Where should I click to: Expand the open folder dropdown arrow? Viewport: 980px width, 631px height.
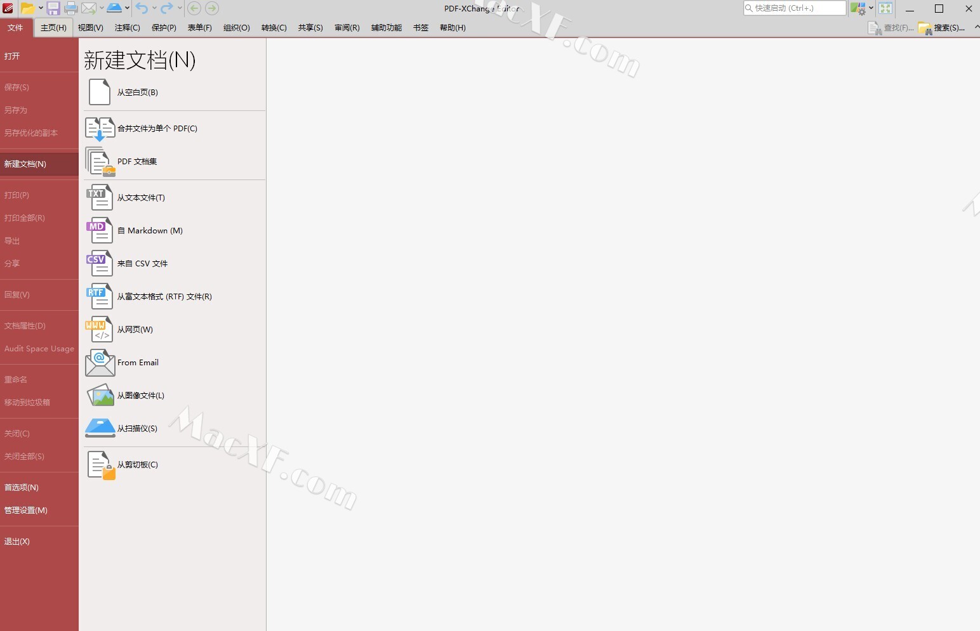pyautogui.click(x=41, y=8)
